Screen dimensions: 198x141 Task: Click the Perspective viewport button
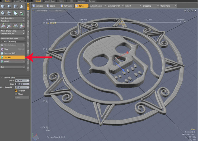[41, 11]
